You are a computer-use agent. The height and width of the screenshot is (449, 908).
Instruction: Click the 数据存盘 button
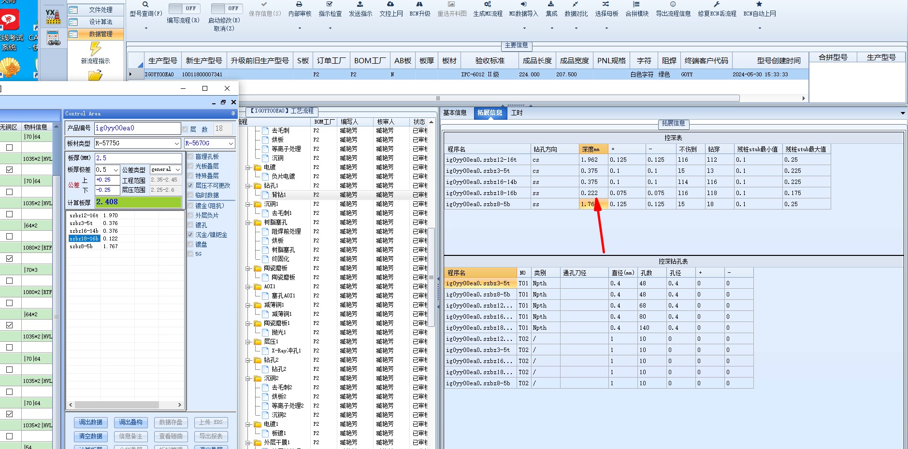click(171, 422)
